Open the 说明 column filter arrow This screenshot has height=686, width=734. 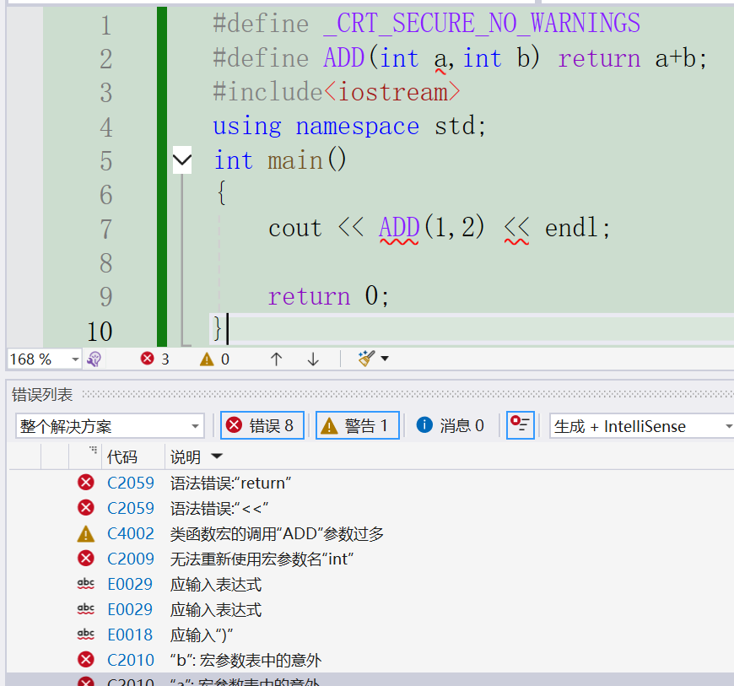tap(217, 456)
